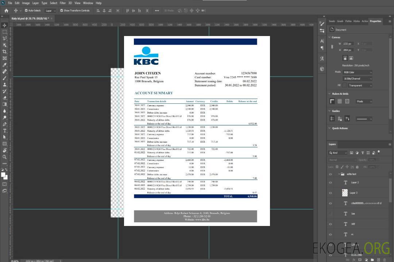The width and height of the screenshot is (394, 262).
Task: Collapse the 'adita text' layer group
Action: [x=339, y=174]
